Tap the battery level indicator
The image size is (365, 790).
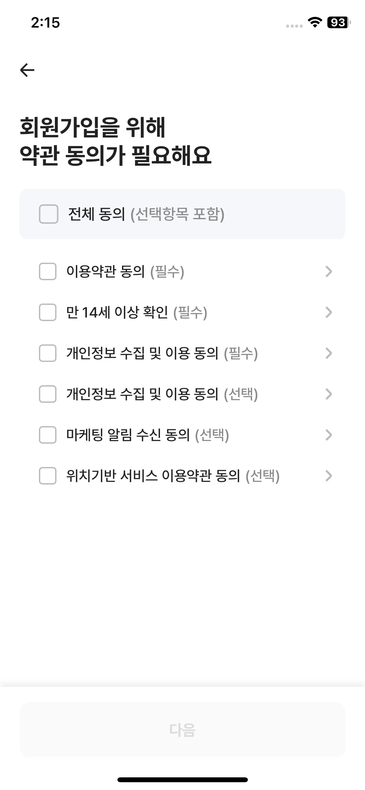click(x=339, y=22)
